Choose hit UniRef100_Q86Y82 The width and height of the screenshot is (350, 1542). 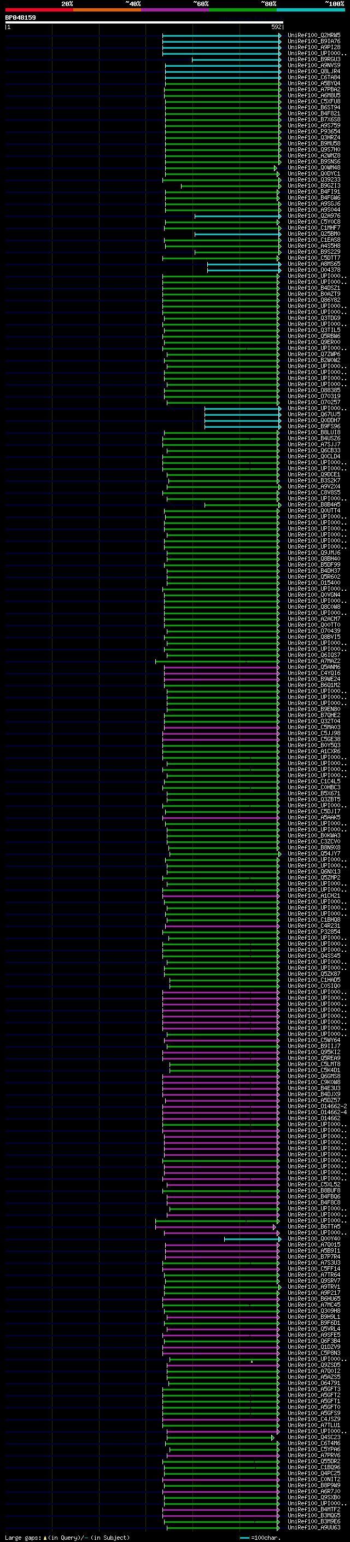(x=314, y=300)
